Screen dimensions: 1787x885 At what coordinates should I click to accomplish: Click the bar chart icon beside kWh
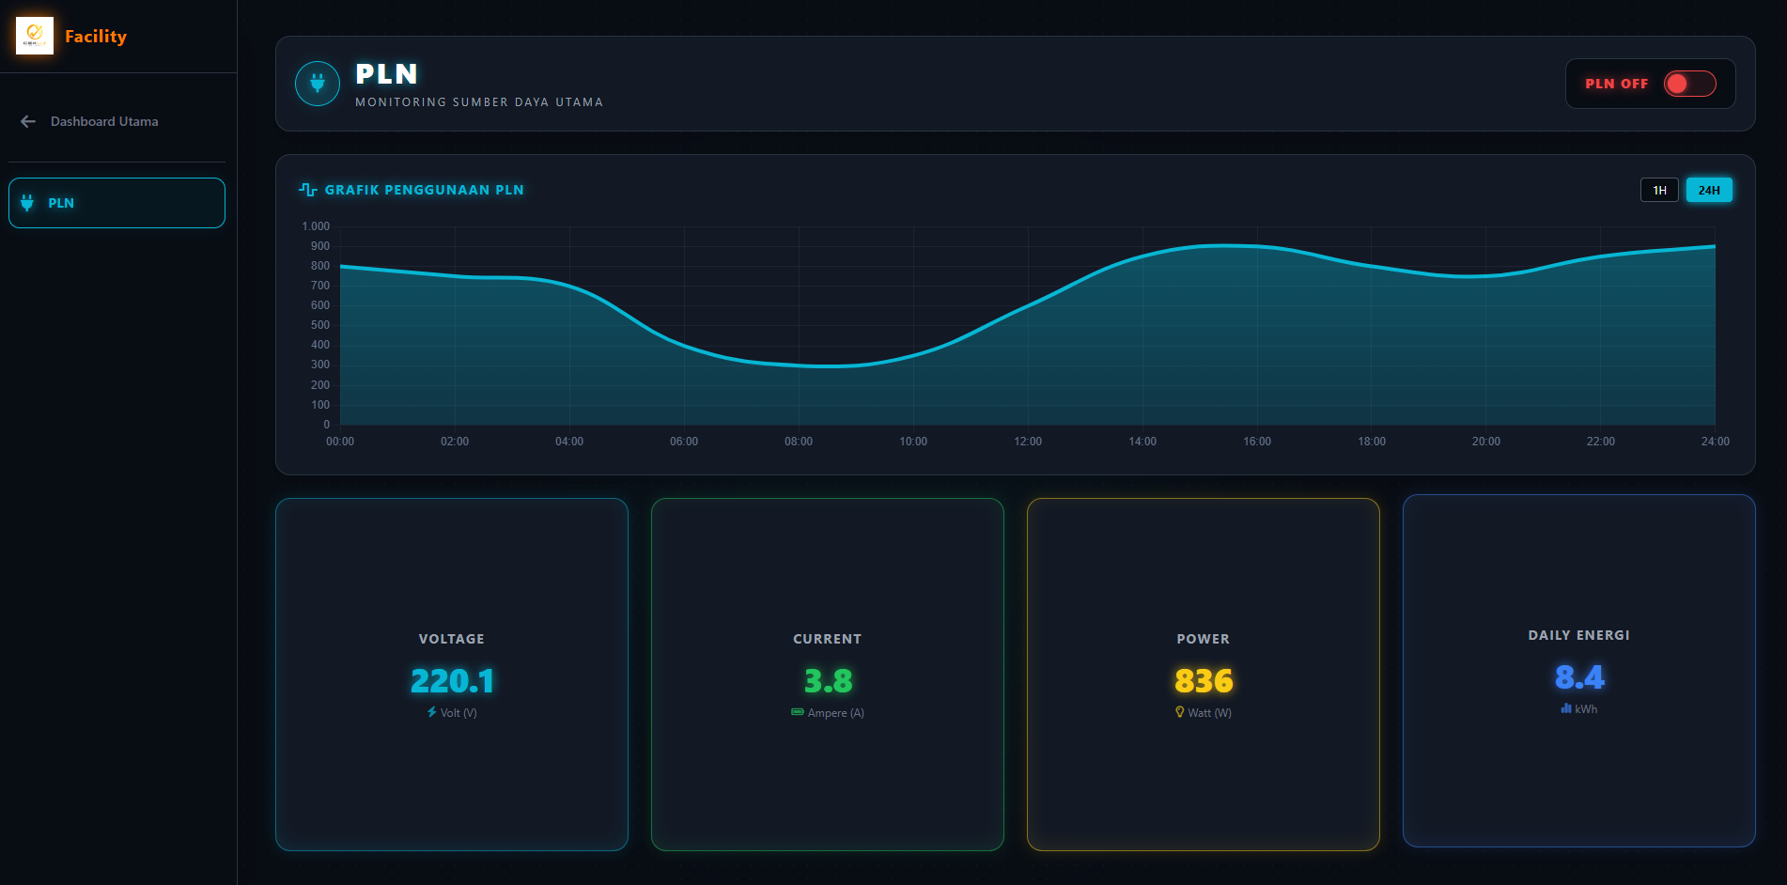click(1566, 708)
